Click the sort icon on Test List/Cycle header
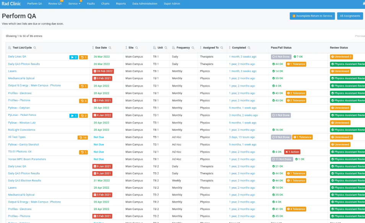The height and width of the screenshot is (223, 365). click(x=10, y=48)
